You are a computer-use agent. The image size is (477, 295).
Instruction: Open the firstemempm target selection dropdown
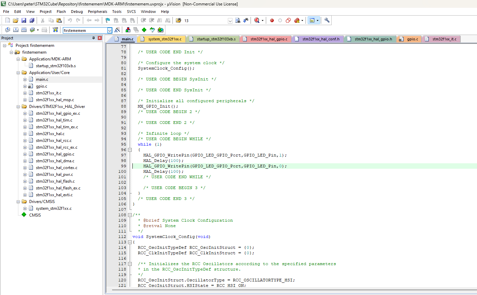tap(110, 30)
